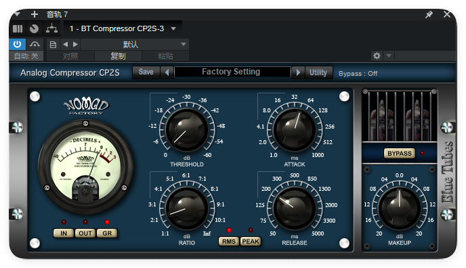The image size is (466, 268).
Task: Click the round dial icon beside routing icon
Action: (x=34, y=29)
